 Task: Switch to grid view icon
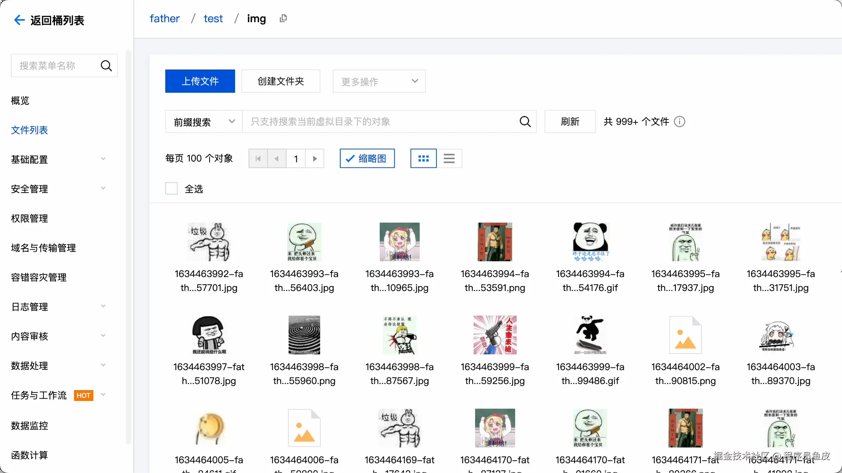(423, 158)
